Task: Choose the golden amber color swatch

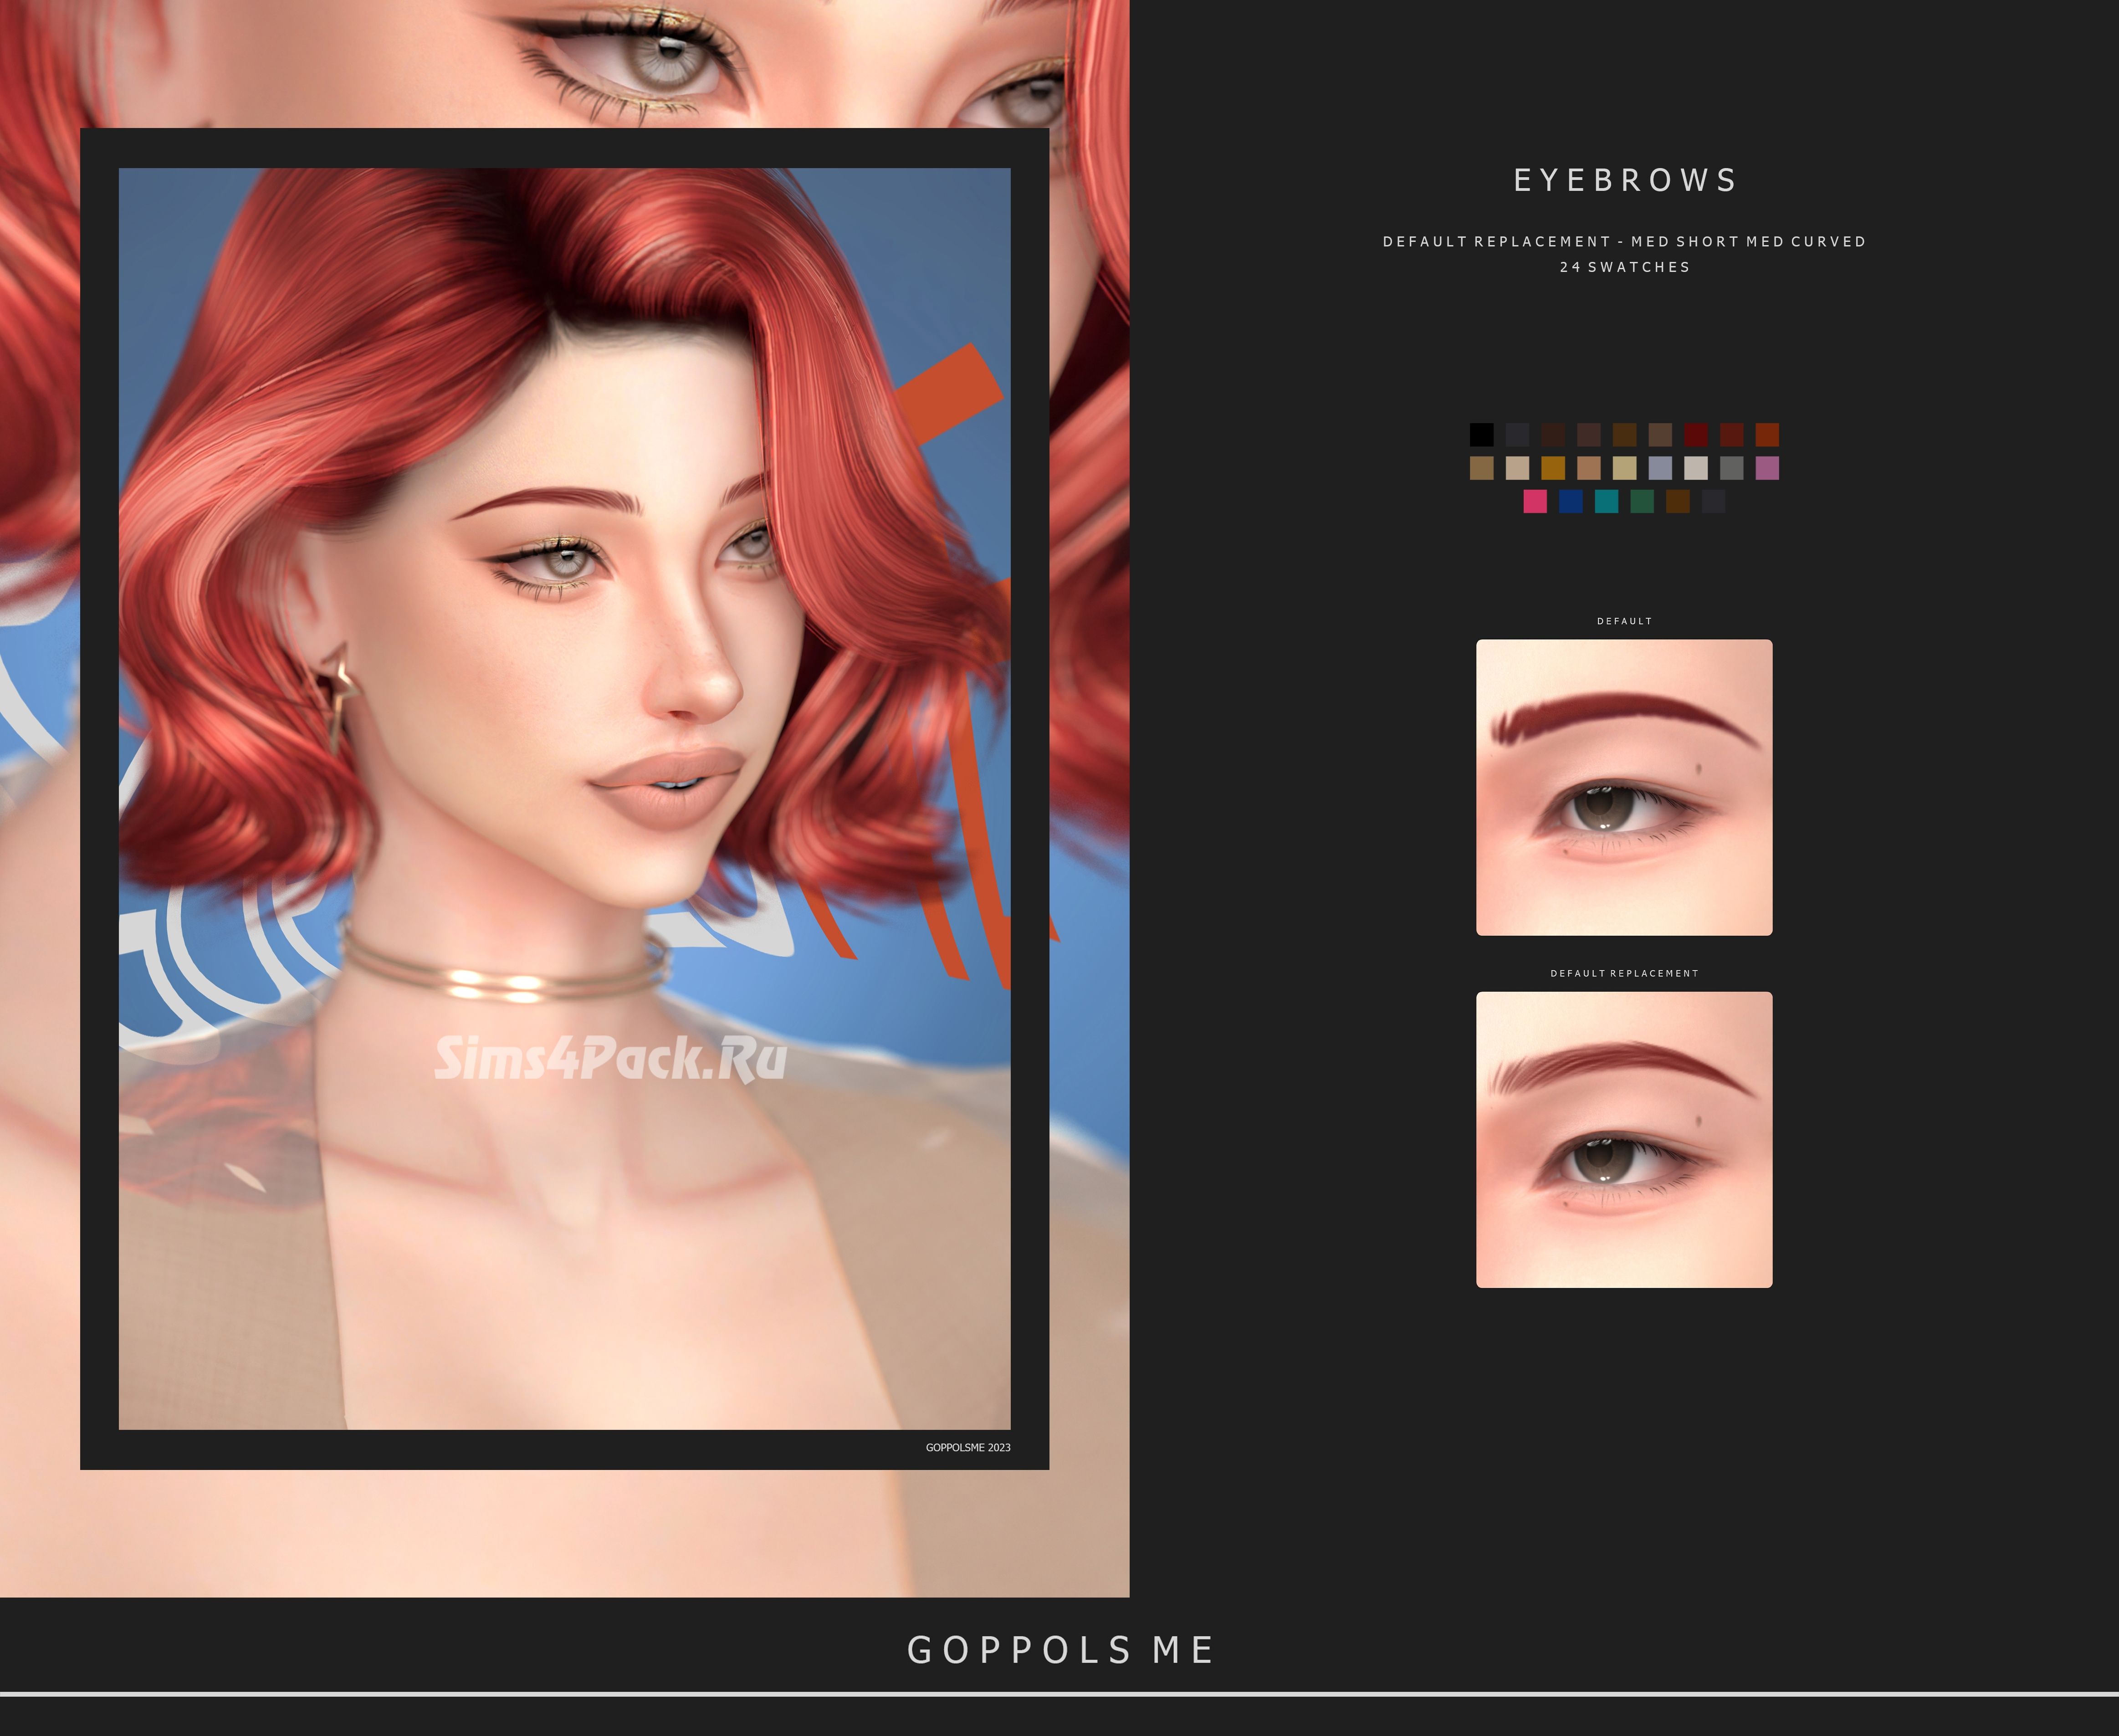Action: click(x=1553, y=468)
